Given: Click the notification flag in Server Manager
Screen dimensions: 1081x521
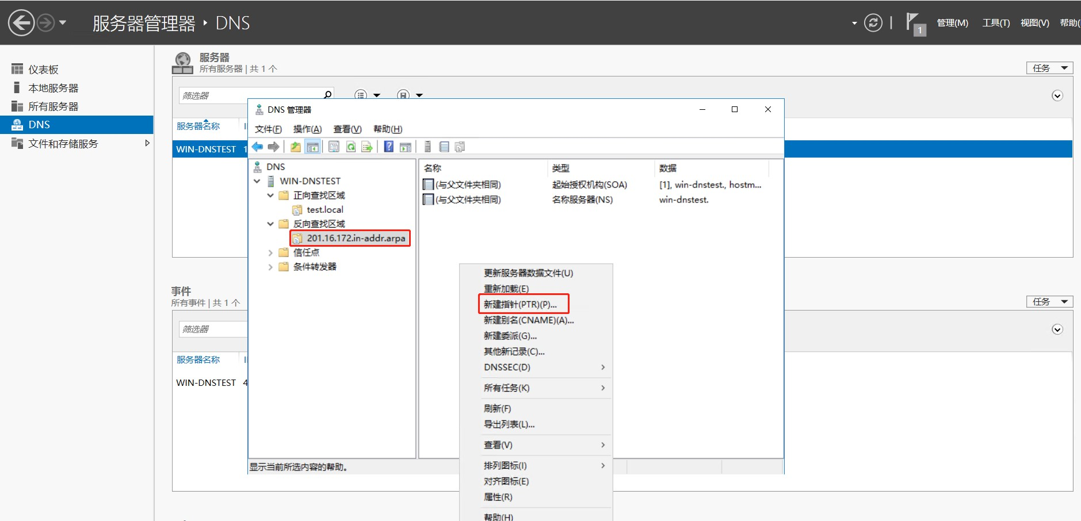Looking at the screenshot, I should (x=915, y=22).
